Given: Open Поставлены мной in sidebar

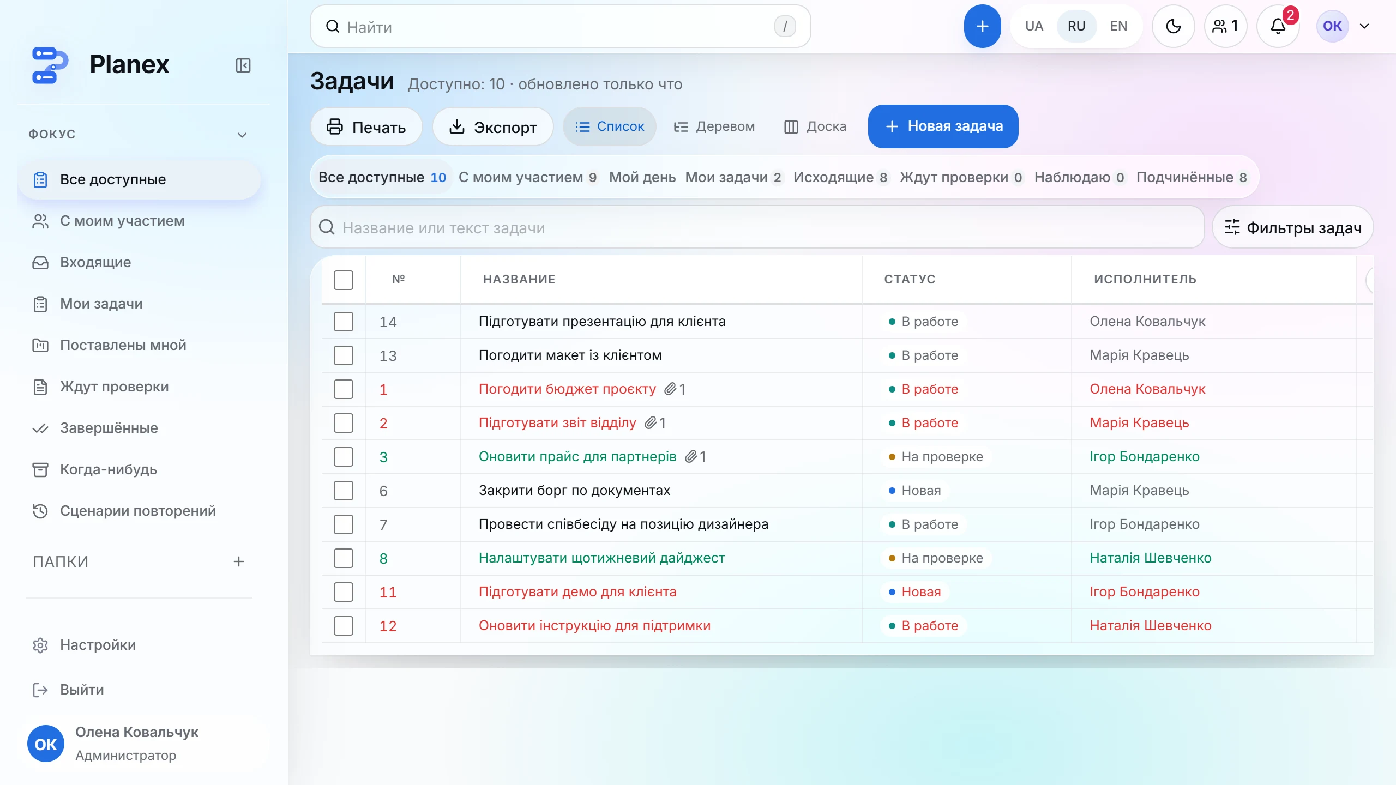Looking at the screenshot, I should 139,345.
